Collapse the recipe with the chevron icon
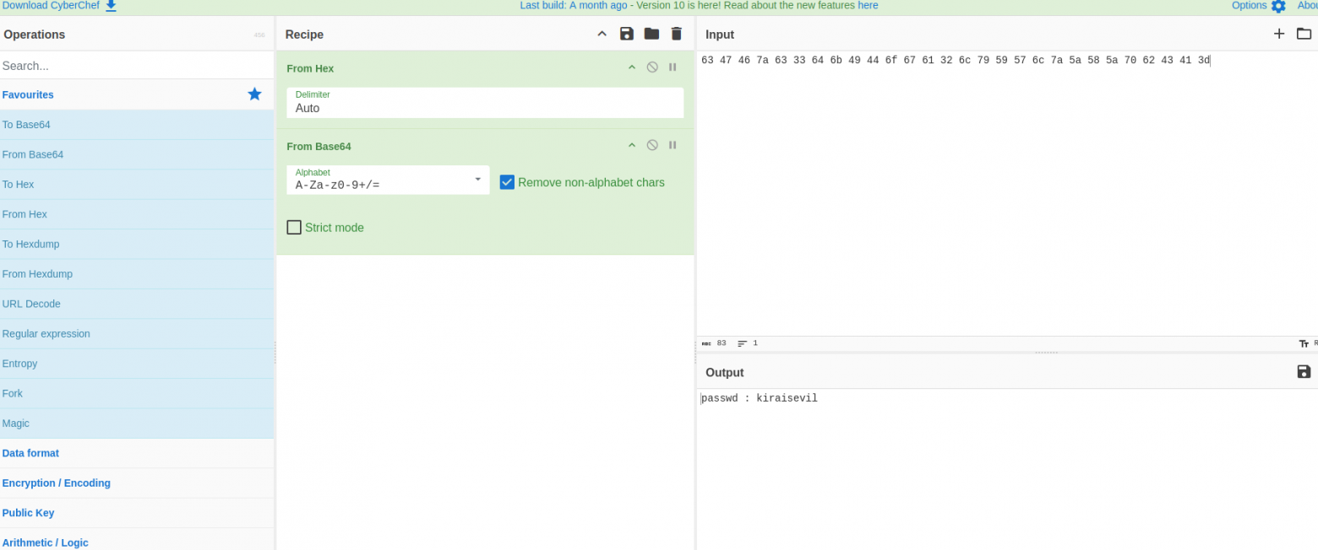 click(602, 34)
